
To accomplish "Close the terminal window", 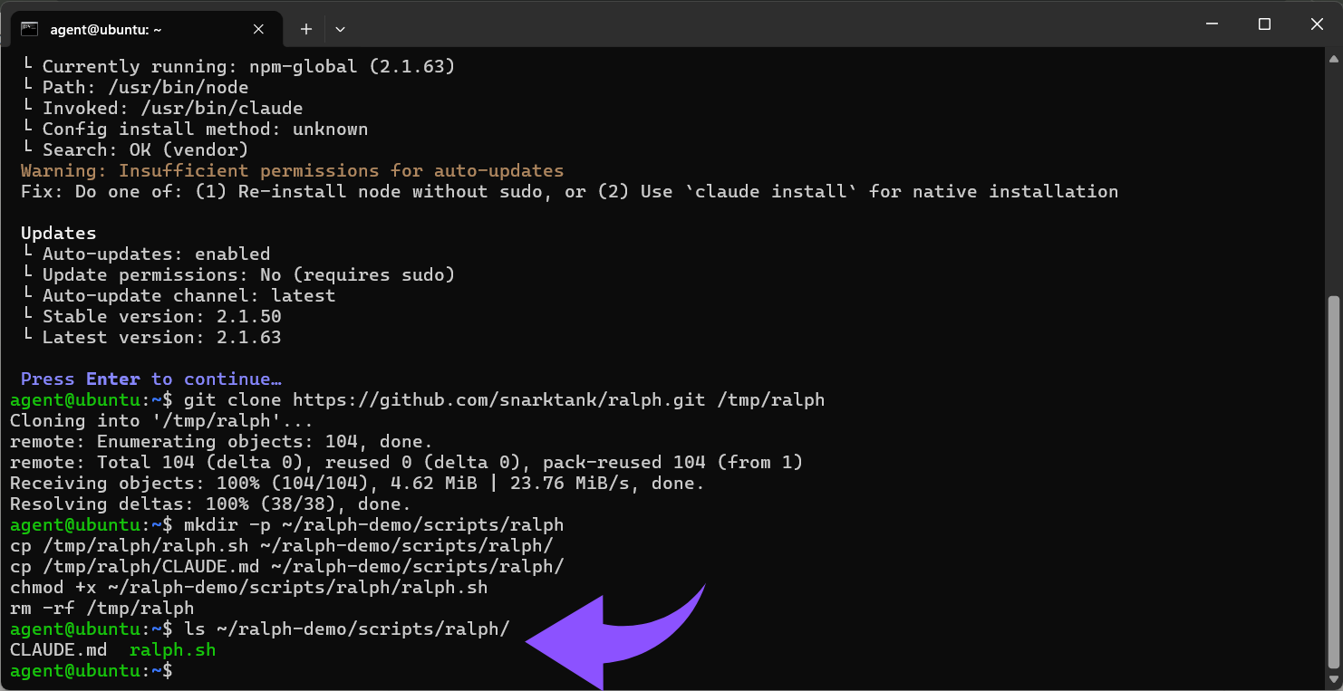I will [x=1317, y=24].
